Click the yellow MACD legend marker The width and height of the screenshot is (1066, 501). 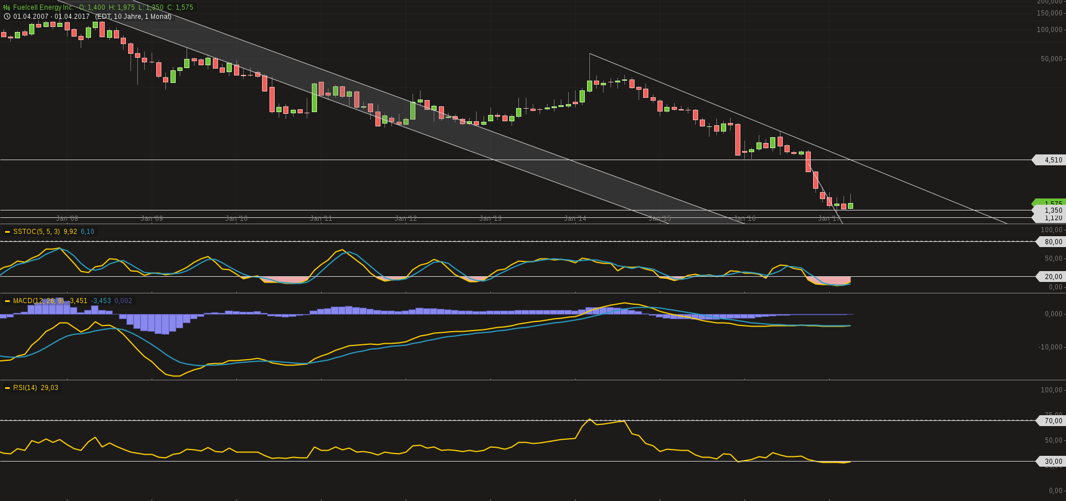[x=7, y=301]
